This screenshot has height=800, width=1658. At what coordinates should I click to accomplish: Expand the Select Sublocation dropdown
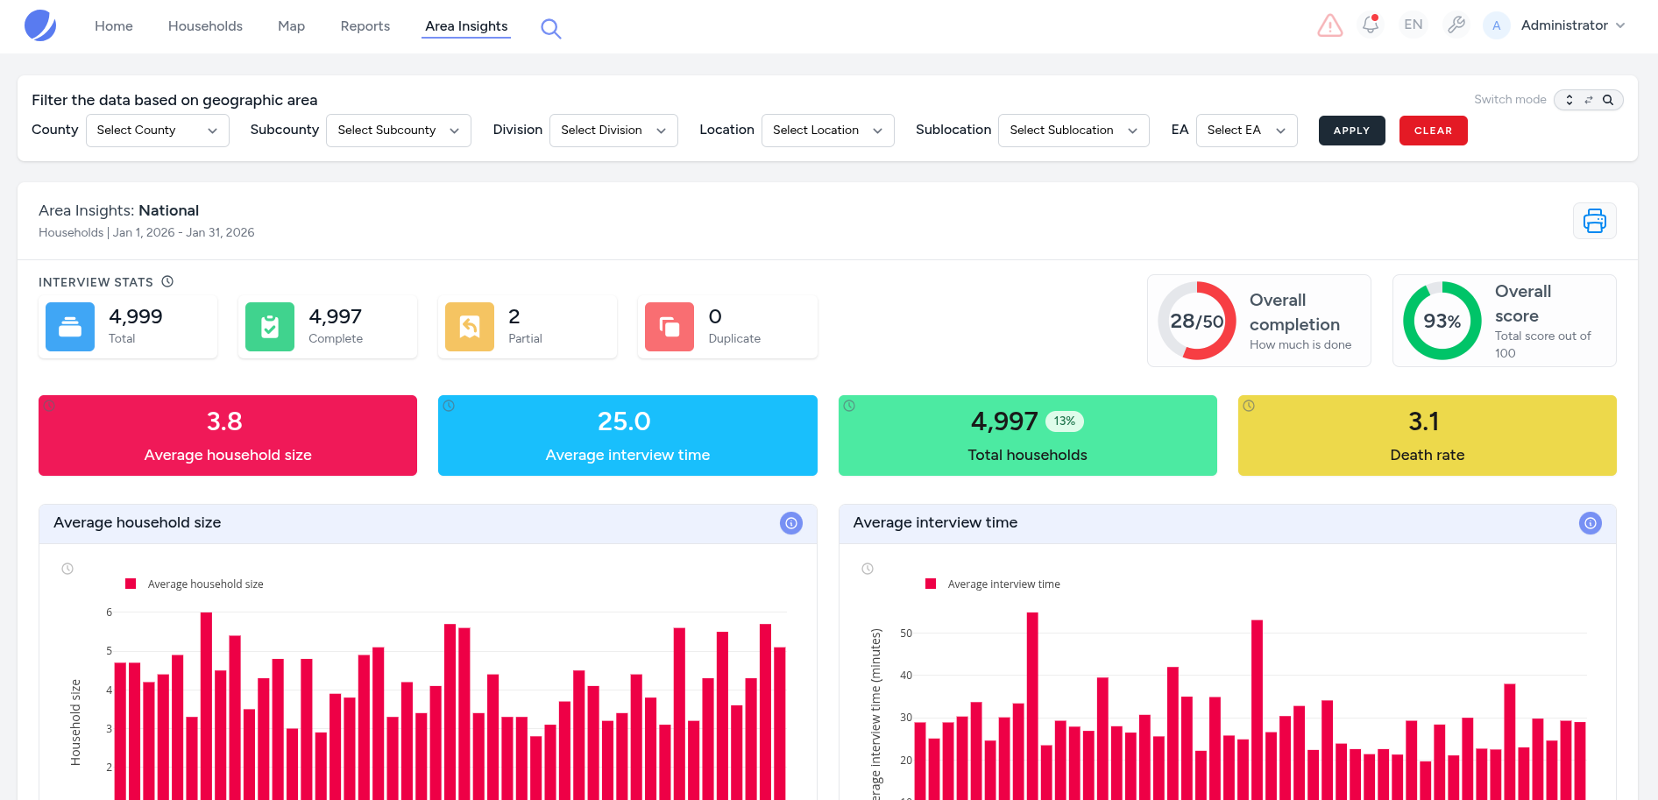point(1073,131)
